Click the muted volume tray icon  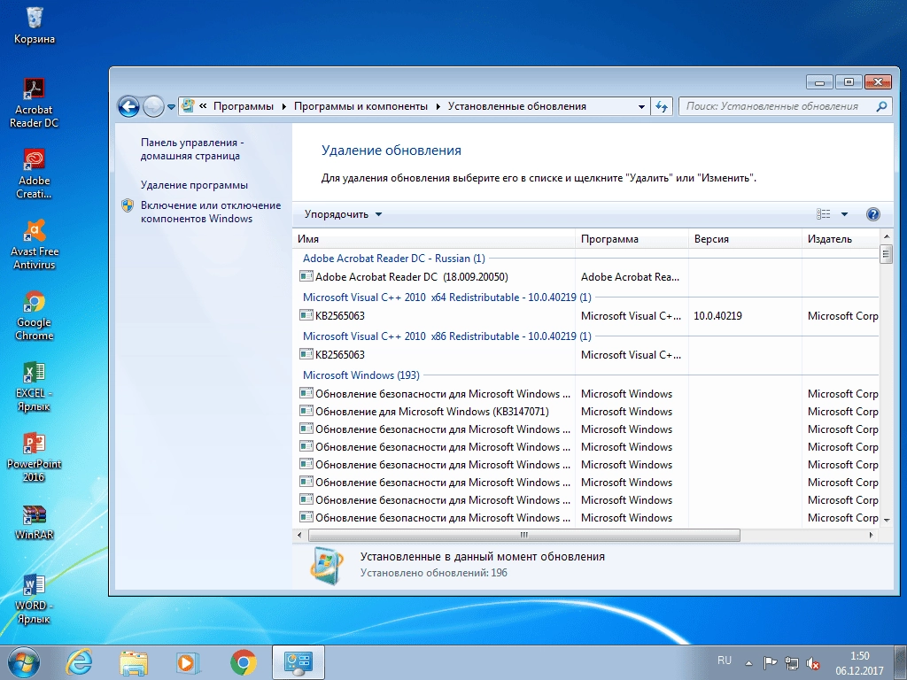813,663
